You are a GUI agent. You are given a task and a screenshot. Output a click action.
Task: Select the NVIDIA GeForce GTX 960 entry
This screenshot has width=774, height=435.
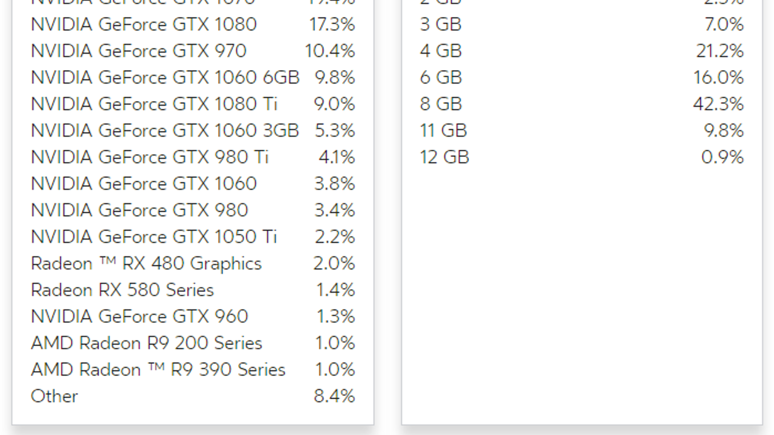tap(139, 317)
